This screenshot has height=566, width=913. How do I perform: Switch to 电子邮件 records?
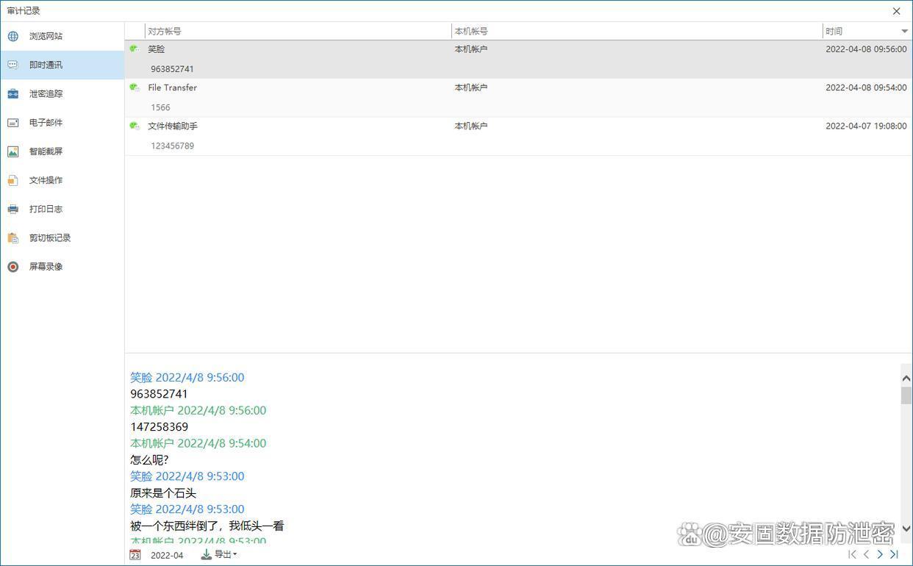click(62, 123)
